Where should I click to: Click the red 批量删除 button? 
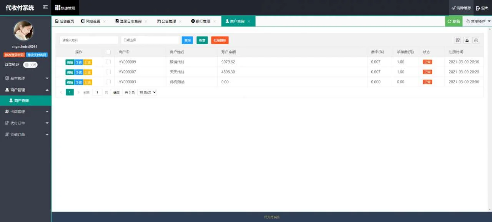(x=219, y=40)
